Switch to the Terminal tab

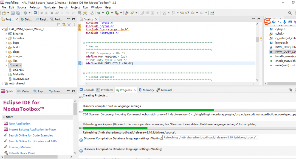tap(164, 90)
